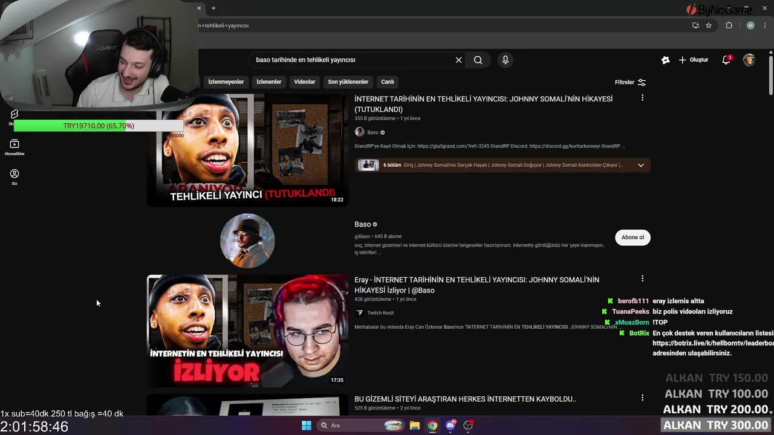Open the Siz sidebar section
The width and height of the screenshot is (774, 435).
(14, 177)
